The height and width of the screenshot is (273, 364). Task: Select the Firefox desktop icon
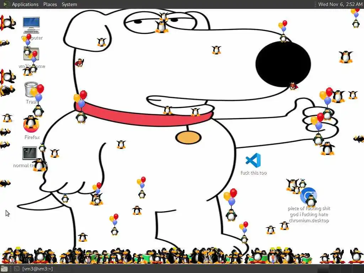click(31, 124)
